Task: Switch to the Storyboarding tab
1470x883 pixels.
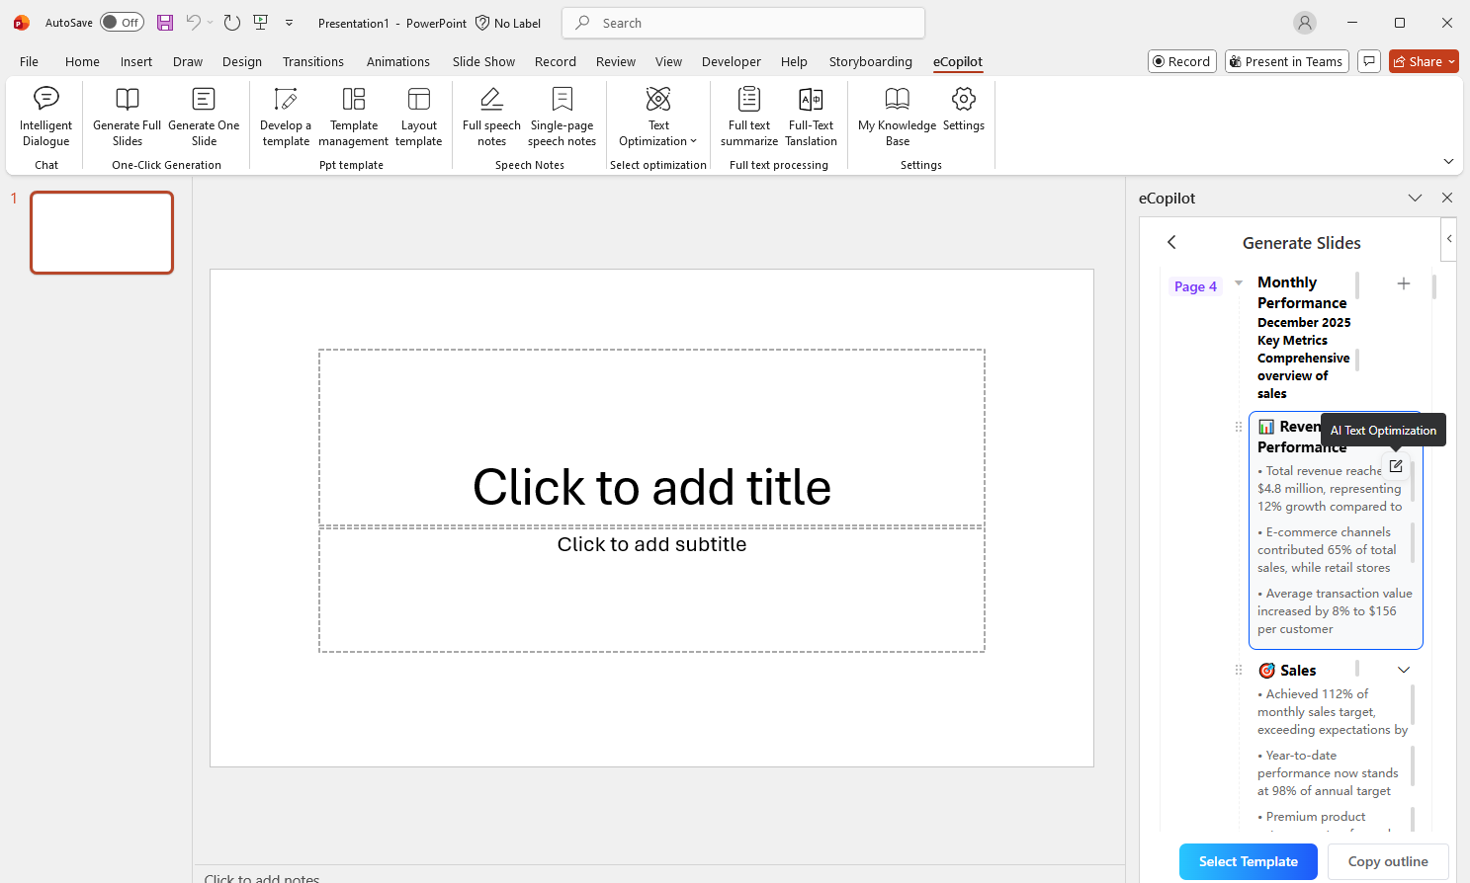Action: point(870,61)
